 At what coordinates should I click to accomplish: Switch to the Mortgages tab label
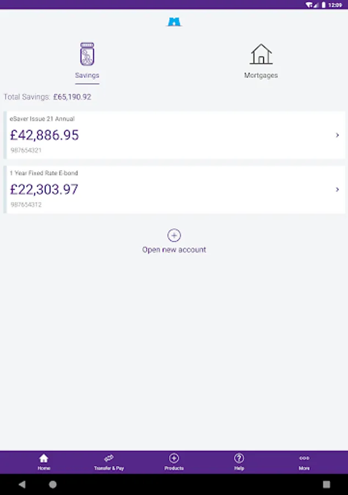pos(261,75)
